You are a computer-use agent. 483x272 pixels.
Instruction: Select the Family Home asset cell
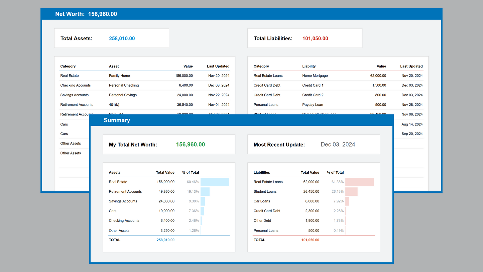[119, 76]
